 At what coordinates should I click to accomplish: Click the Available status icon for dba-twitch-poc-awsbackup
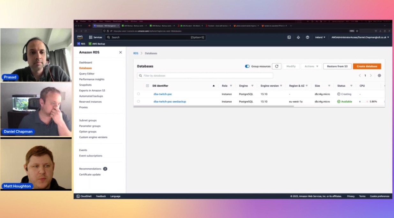click(339, 101)
